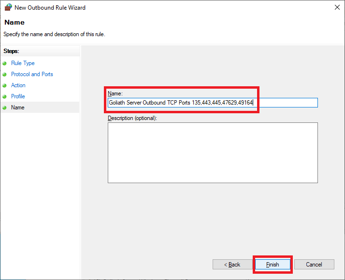
Task: Click the green dot beside Protocol and Ports
Action: (x=5, y=74)
